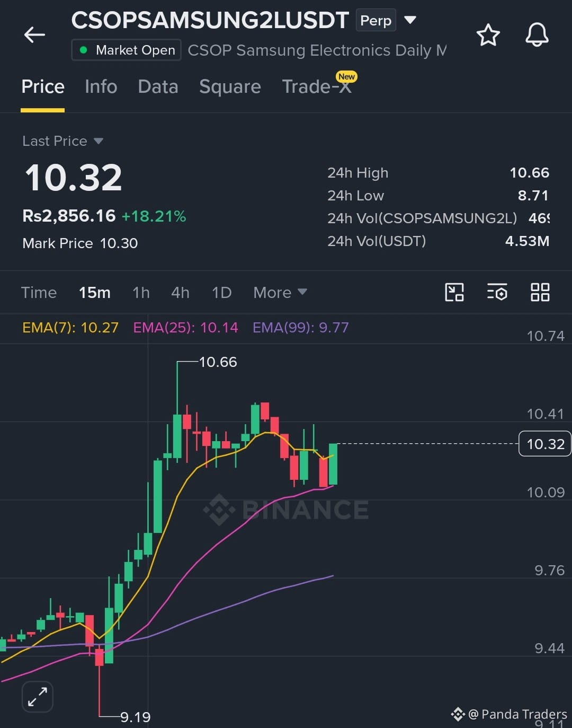Select the 1D interval
Image resolution: width=572 pixels, height=728 pixels.
click(221, 292)
